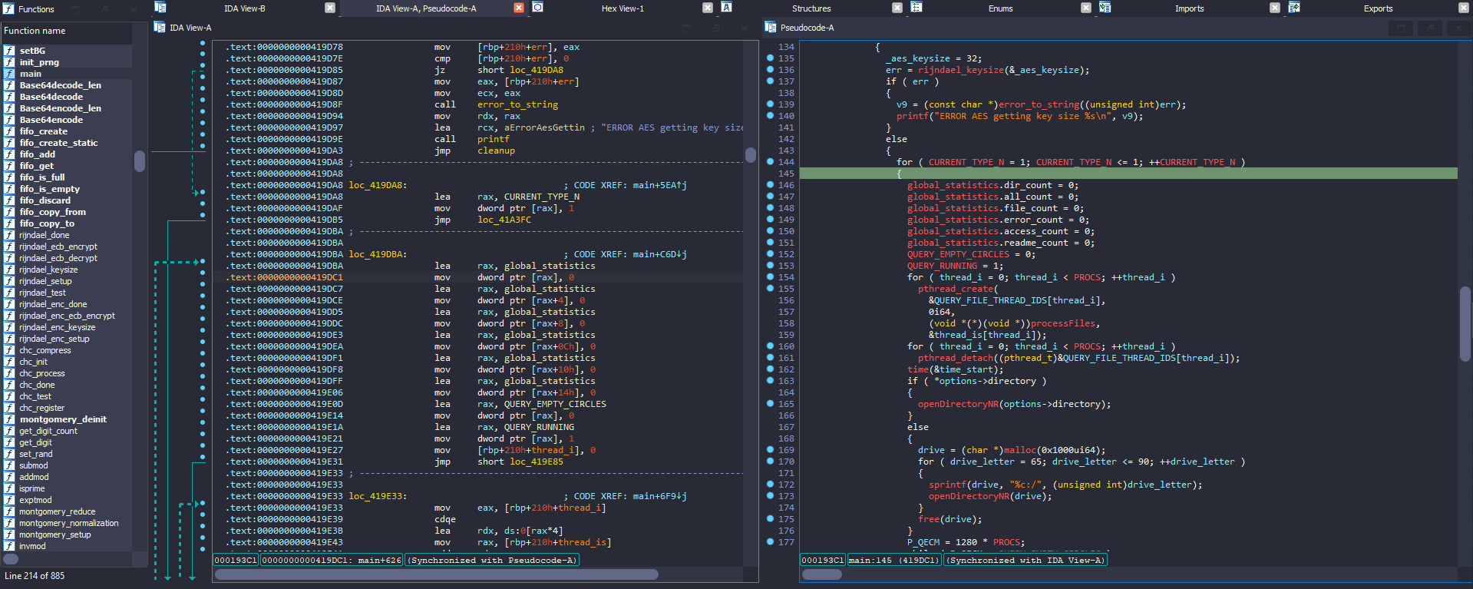Select main in the Functions list
The width and height of the screenshot is (1473, 589).
click(67, 74)
